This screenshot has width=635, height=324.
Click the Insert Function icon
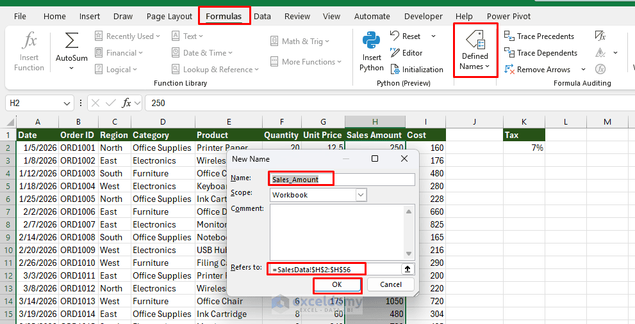(29, 41)
